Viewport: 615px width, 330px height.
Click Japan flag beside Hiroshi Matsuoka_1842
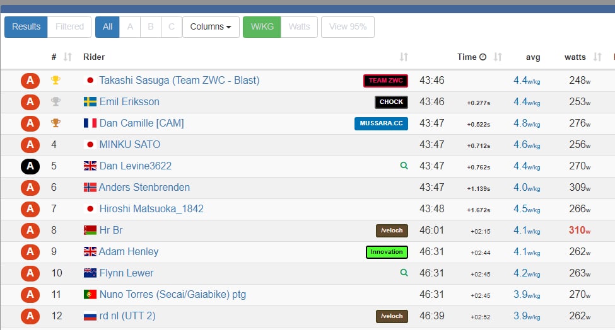click(90, 208)
